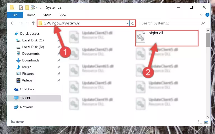Viewport: 215px width, 134px height.
Task: Click the Back navigation arrow
Action: (x=13, y=23)
